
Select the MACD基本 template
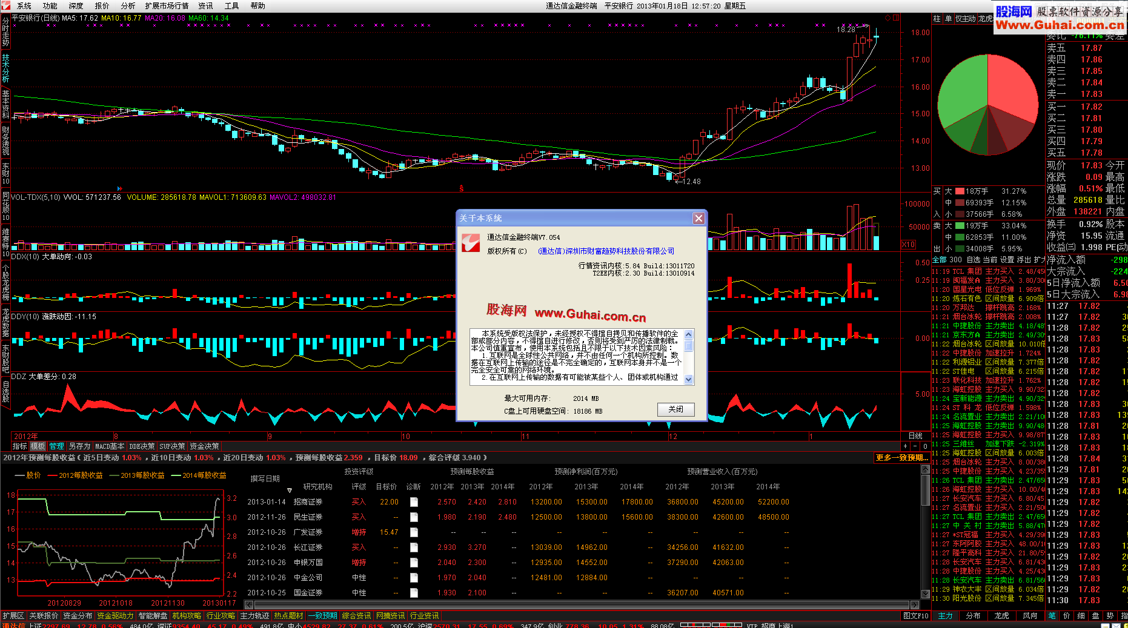(x=110, y=446)
